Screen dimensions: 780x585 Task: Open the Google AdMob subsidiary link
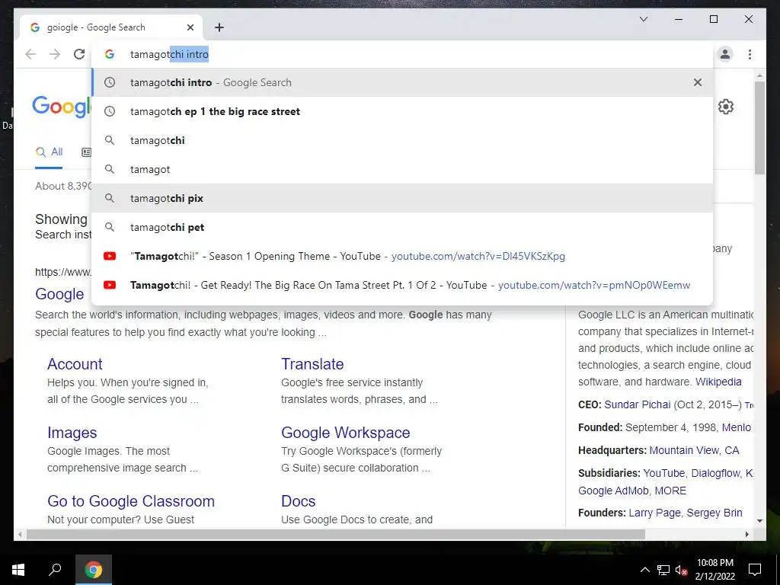[x=613, y=491]
